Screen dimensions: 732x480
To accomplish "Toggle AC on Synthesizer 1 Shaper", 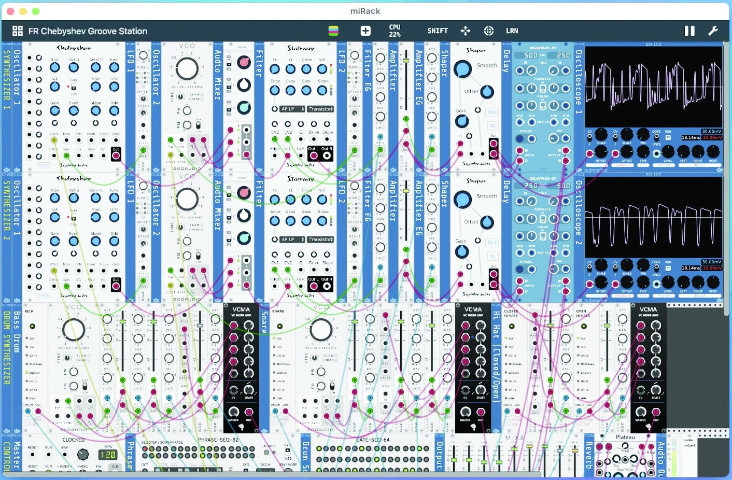I will (493, 125).
